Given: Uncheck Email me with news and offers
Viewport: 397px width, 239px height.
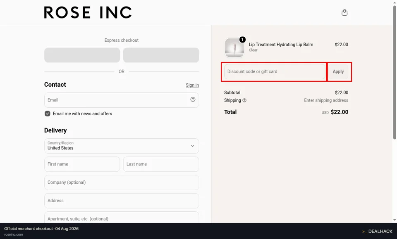Looking at the screenshot, I should pyautogui.click(x=47, y=114).
